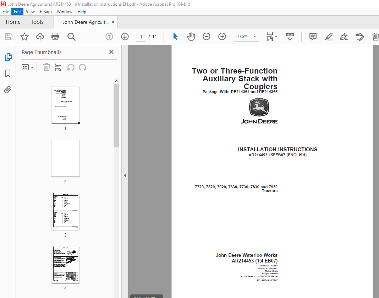The width and height of the screenshot is (379, 298).
Task: Click the thumbnails panel scroll up arrow
Action: tap(116, 81)
